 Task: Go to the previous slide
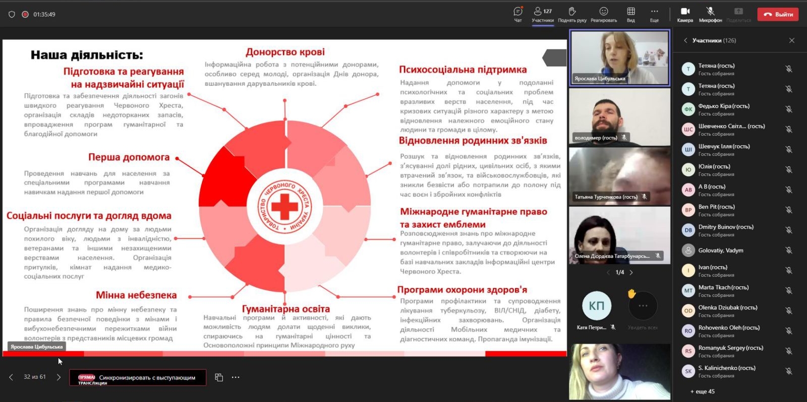[x=11, y=377]
